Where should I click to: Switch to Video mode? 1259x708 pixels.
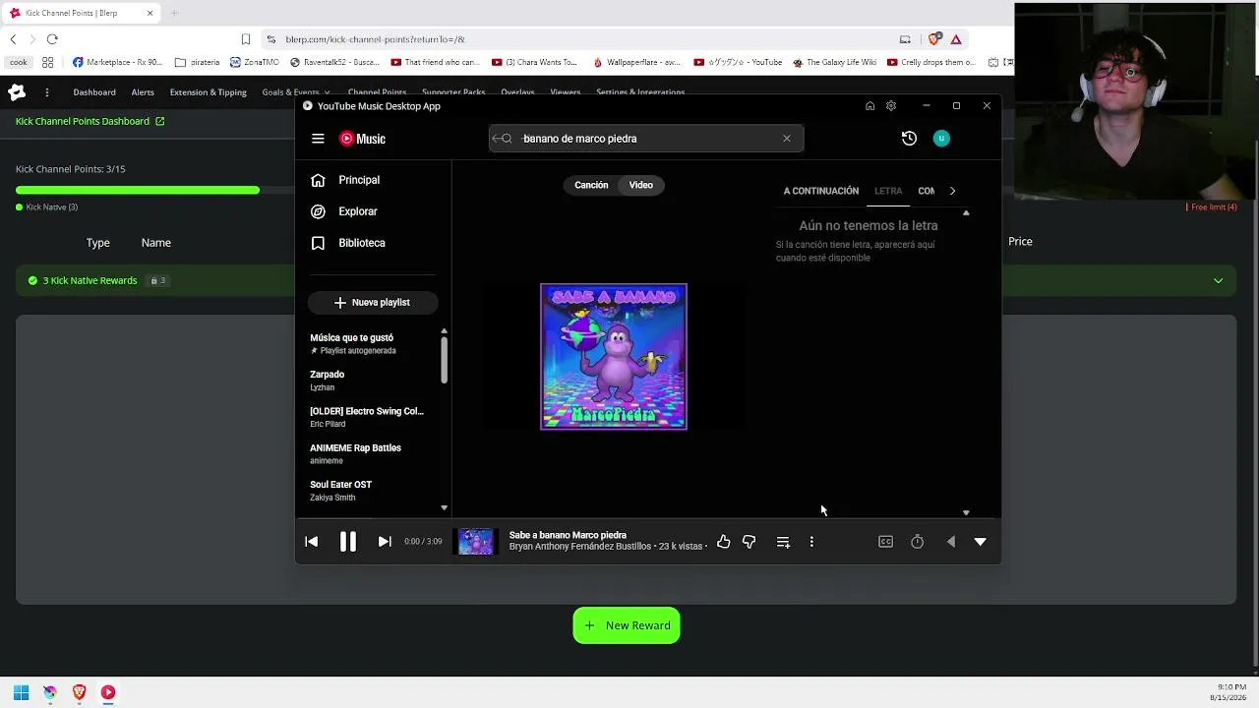coord(641,185)
